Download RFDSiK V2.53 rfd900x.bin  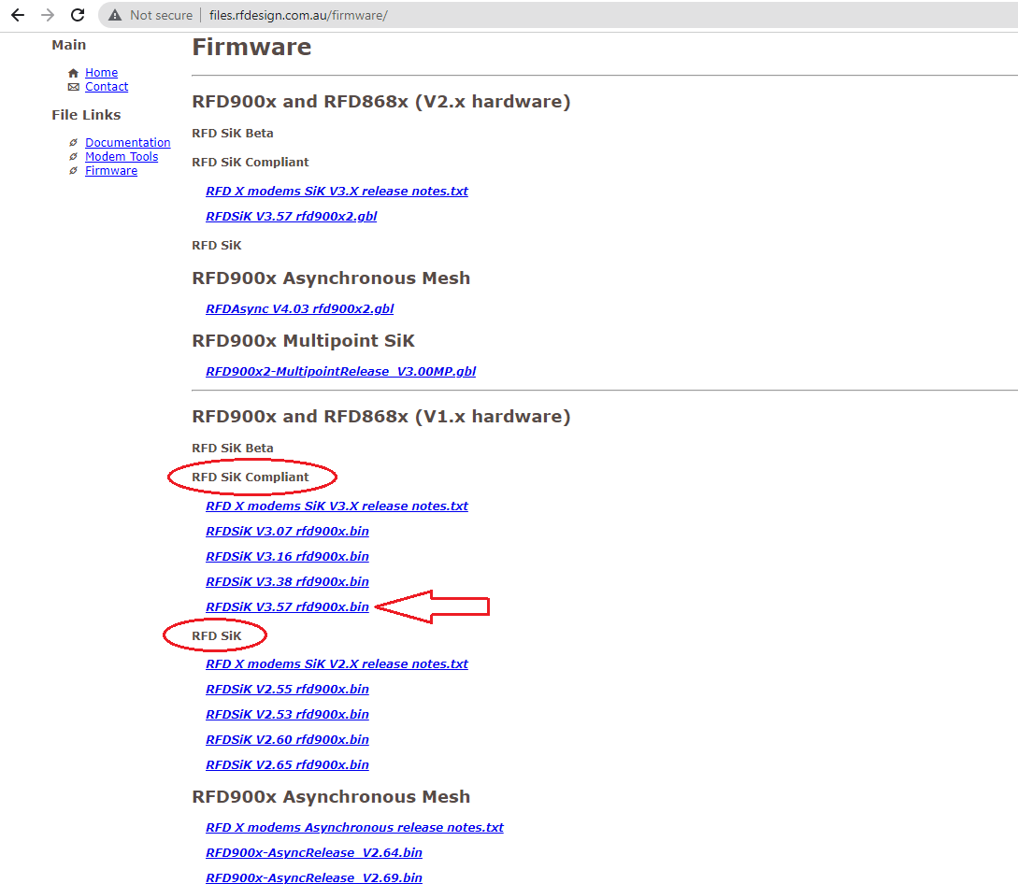pyautogui.click(x=287, y=715)
